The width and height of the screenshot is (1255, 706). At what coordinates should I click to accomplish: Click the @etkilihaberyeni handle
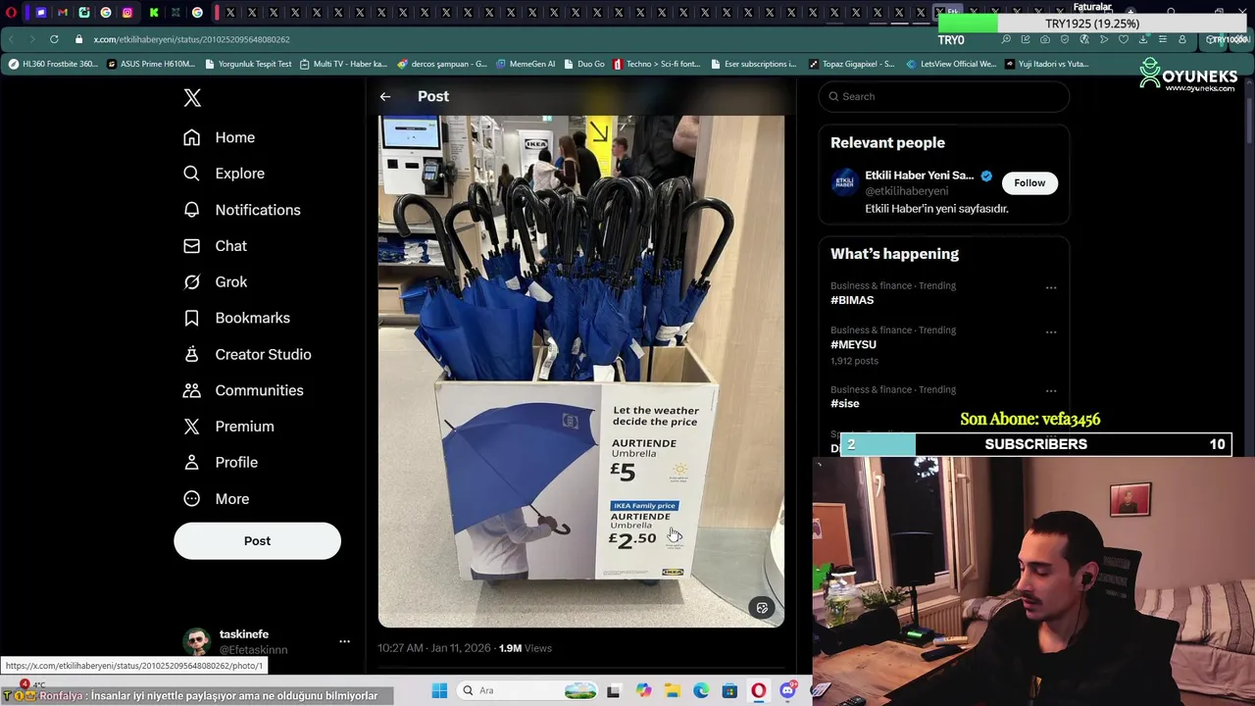(x=906, y=191)
